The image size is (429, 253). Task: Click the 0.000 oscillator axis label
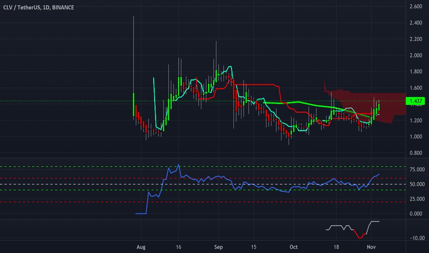416,213
